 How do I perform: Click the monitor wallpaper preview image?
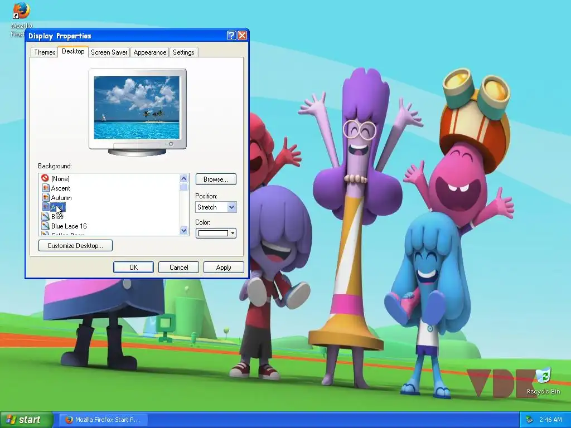137,108
